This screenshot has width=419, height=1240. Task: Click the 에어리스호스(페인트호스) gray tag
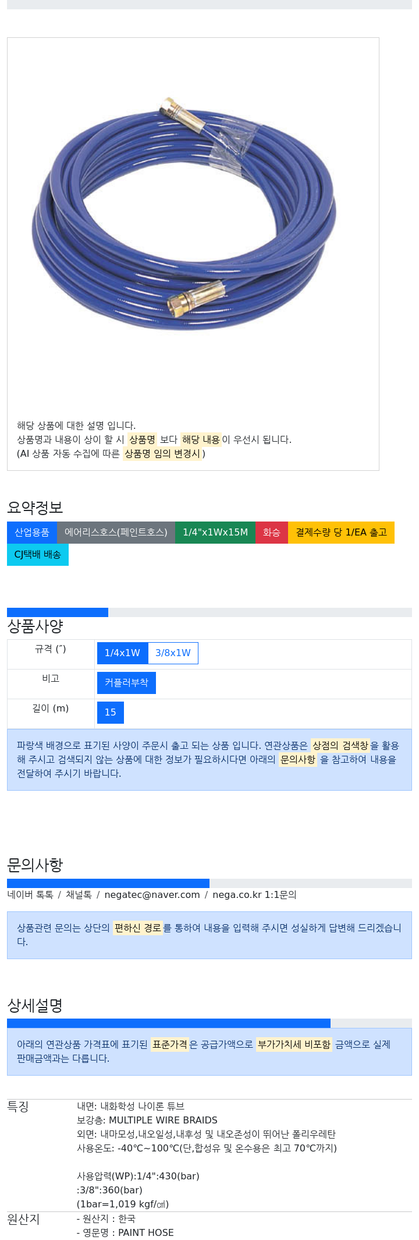116,533
